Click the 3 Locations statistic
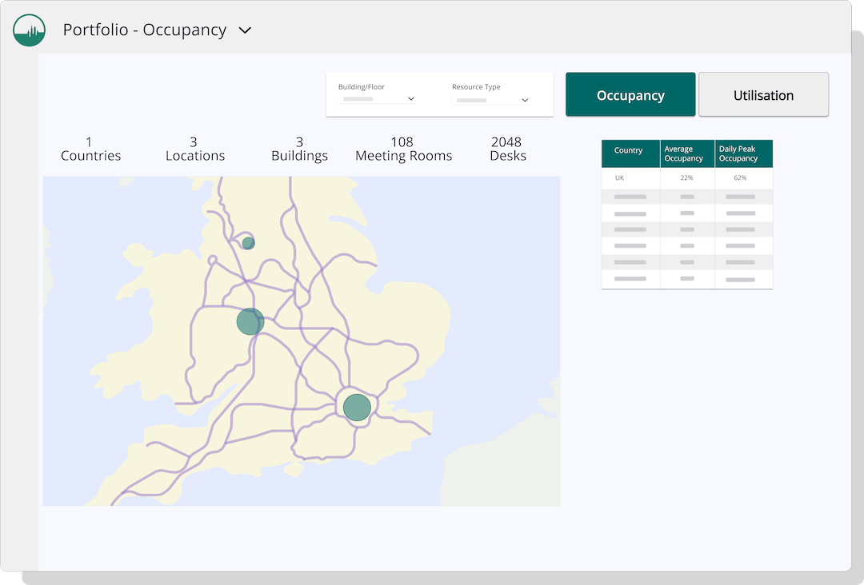 [195, 149]
